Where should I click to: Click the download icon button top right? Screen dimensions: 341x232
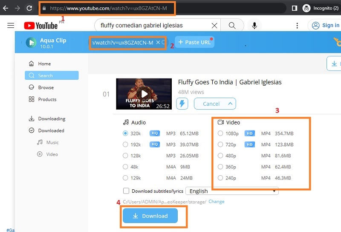tap(334, 64)
